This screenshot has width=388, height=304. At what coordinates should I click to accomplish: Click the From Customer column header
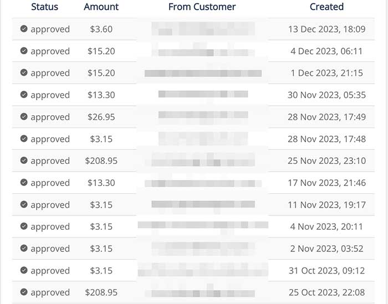pyautogui.click(x=202, y=7)
